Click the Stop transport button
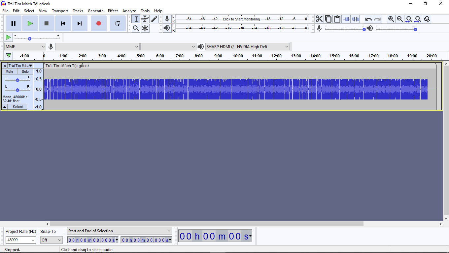449x253 pixels. point(47,23)
